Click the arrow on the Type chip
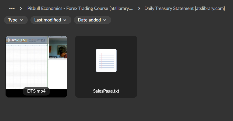This screenshot has height=121, width=233. click(22, 20)
